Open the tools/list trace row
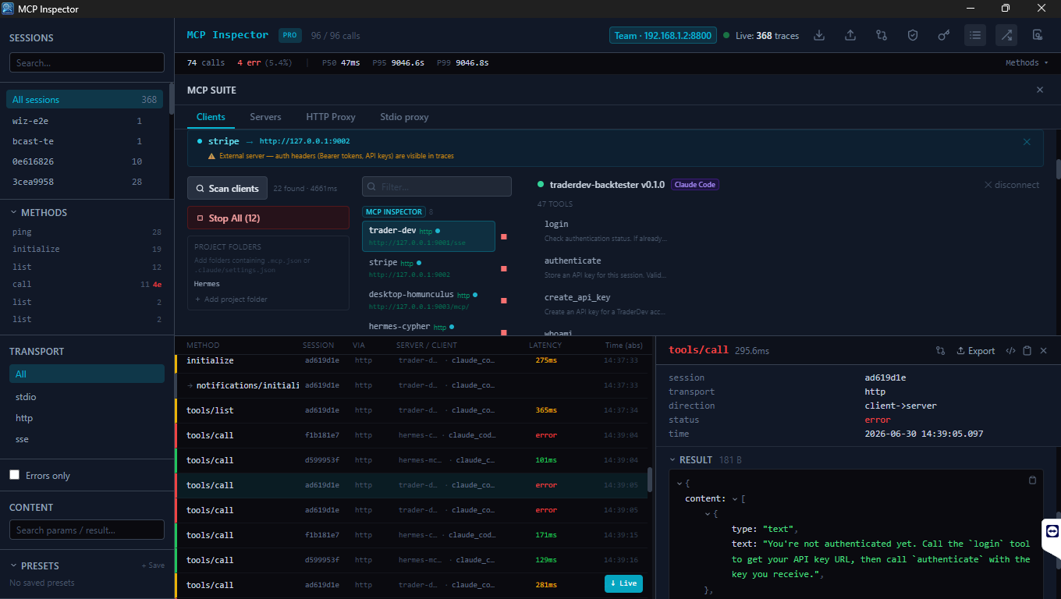Viewport: 1061px width, 599px height. 411,410
